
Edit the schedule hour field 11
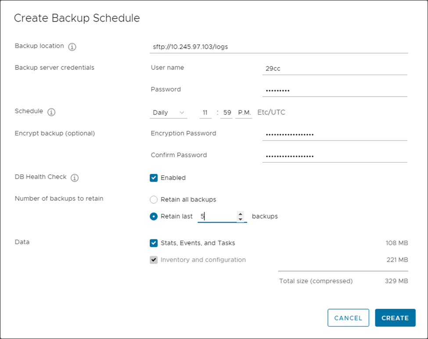205,112
